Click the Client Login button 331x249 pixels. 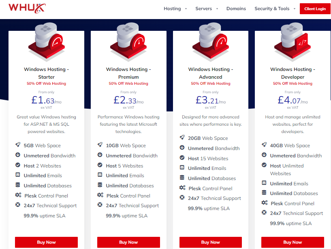[x=315, y=9]
